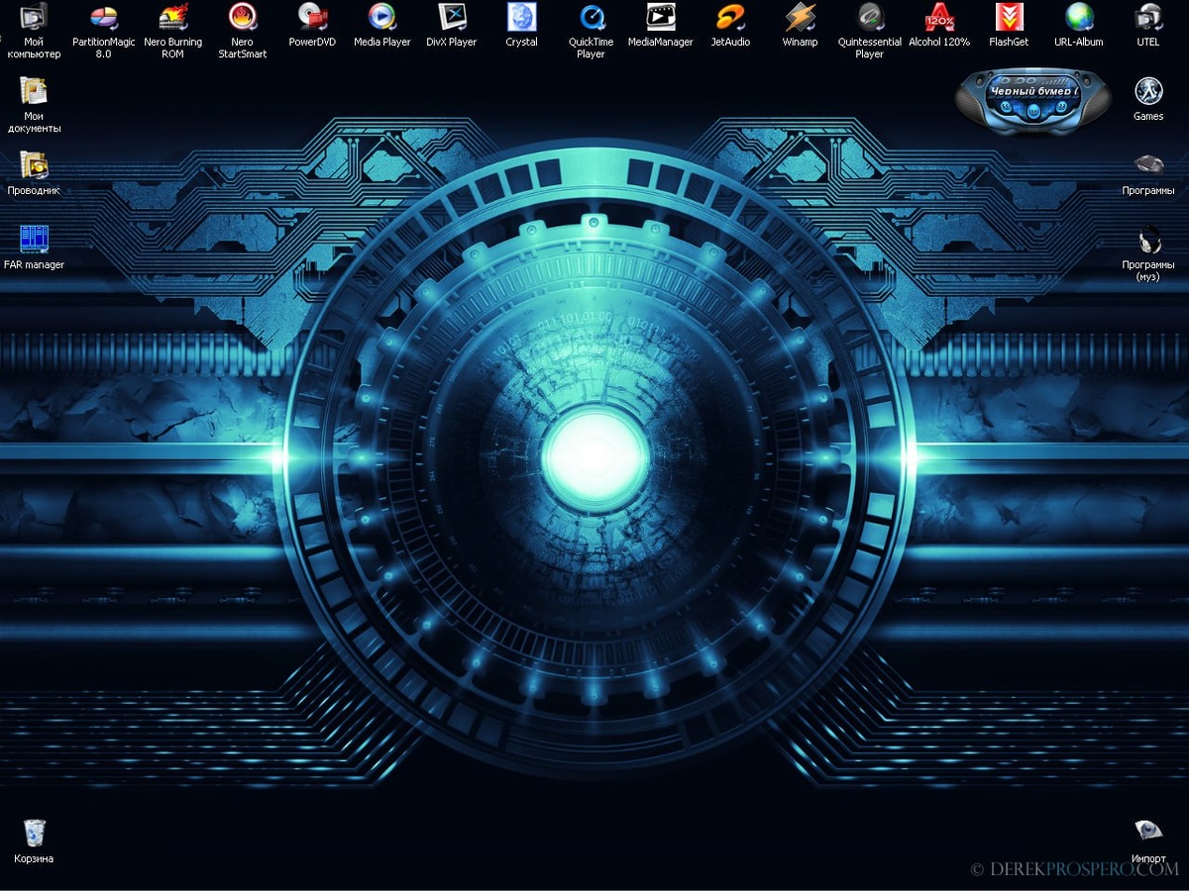Select the QuickTime Player shortcut
The height and width of the screenshot is (891, 1189).
tap(591, 31)
